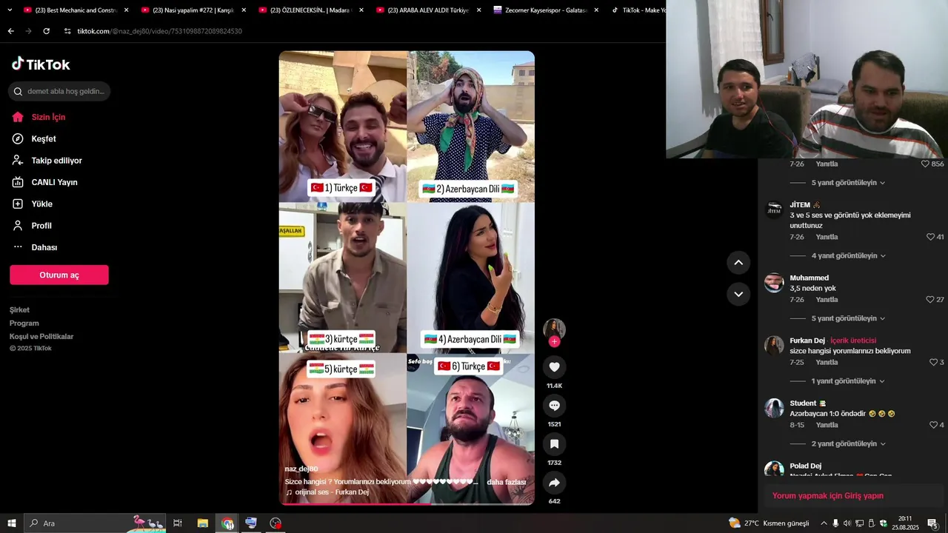Seek using the video progress bar
Screen dimensions: 948x533
(x=407, y=504)
